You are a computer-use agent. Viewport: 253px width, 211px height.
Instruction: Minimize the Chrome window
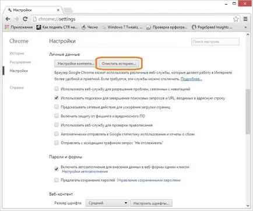(x=226, y=4)
